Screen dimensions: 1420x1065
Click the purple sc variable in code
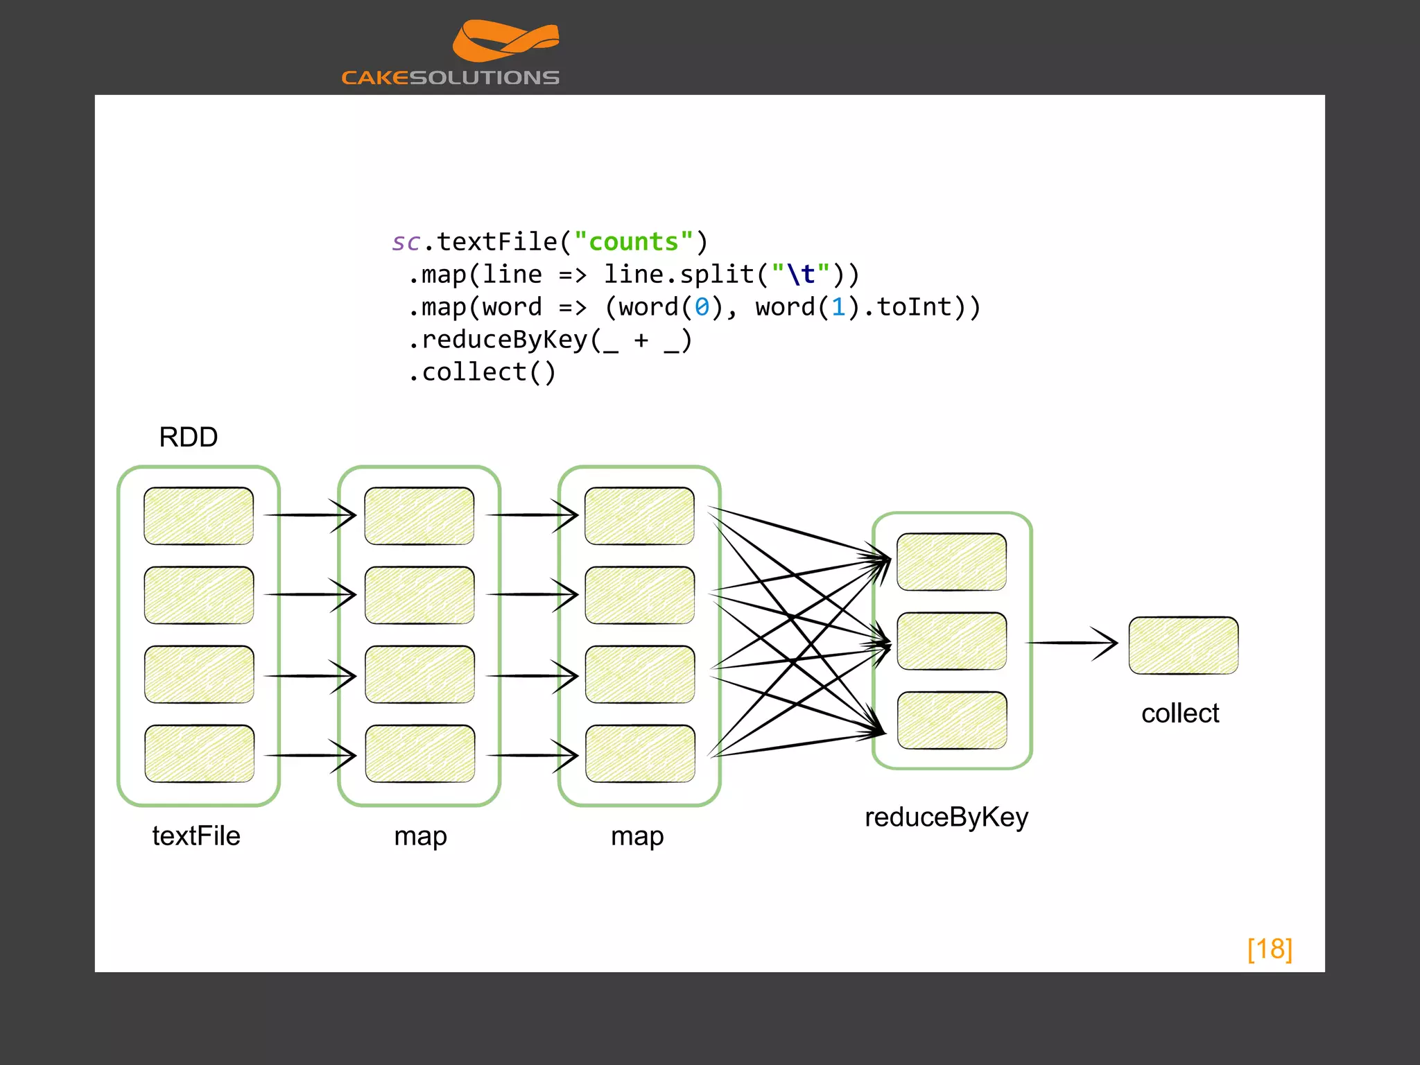[406, 242]
